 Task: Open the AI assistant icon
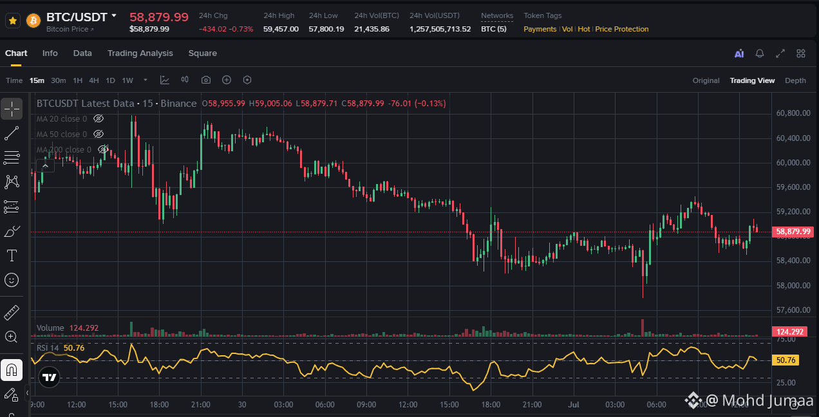click(739, 54)
